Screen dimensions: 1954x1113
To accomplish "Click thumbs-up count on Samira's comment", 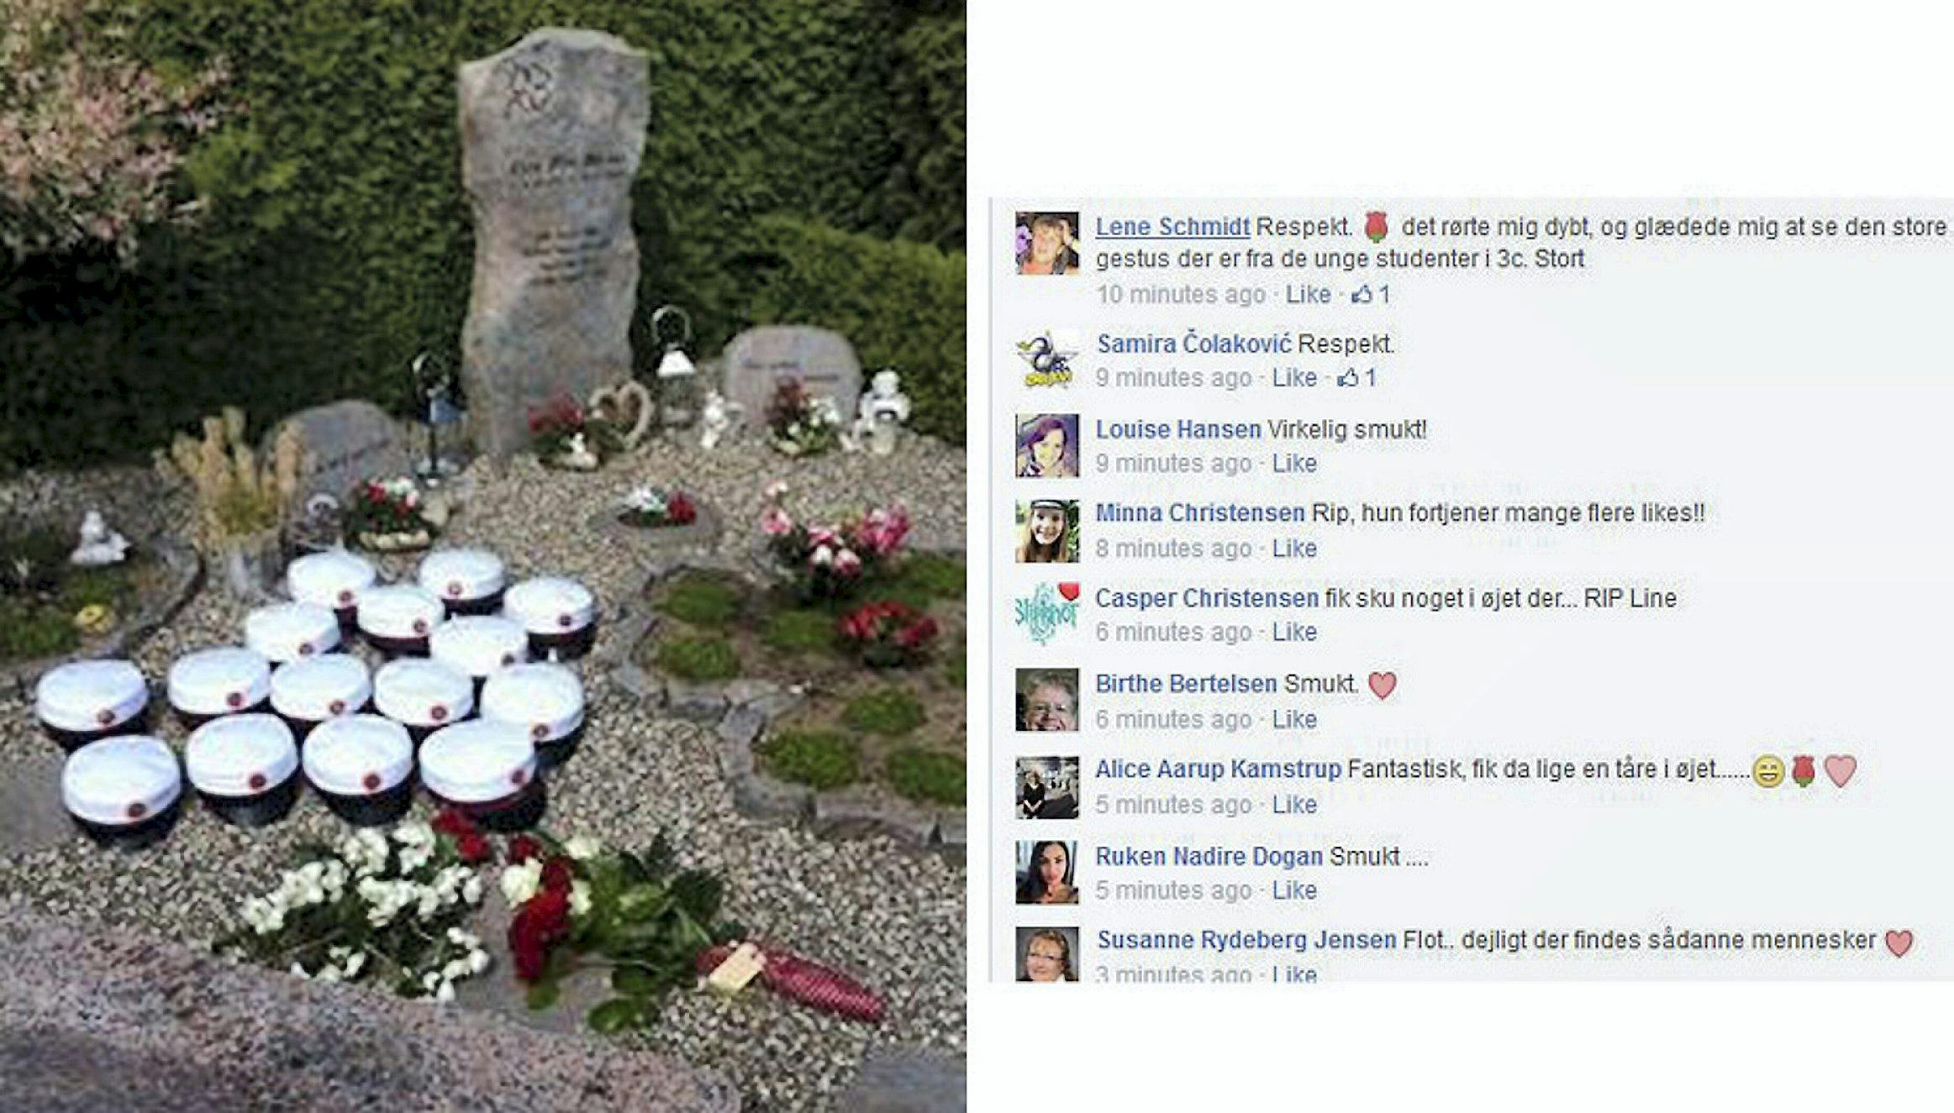I will 1357,378.
